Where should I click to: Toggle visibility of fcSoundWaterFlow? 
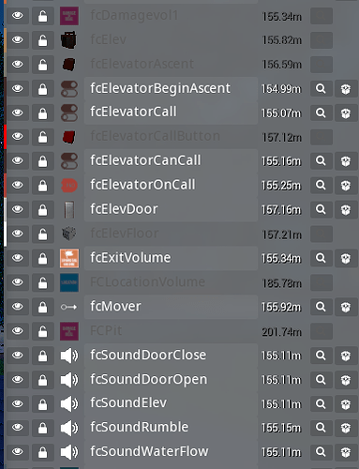point(18,452)
